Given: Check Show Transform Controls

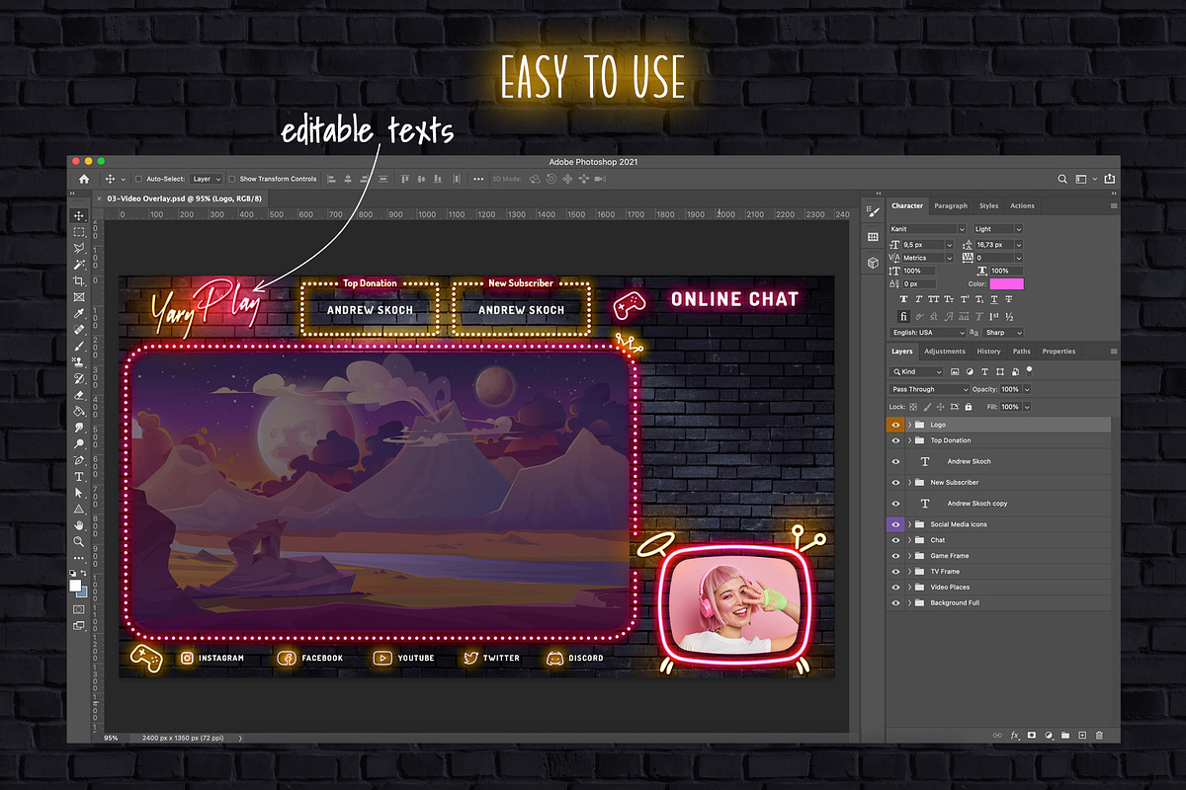Looking at the screenshot, I should point(231,180).
